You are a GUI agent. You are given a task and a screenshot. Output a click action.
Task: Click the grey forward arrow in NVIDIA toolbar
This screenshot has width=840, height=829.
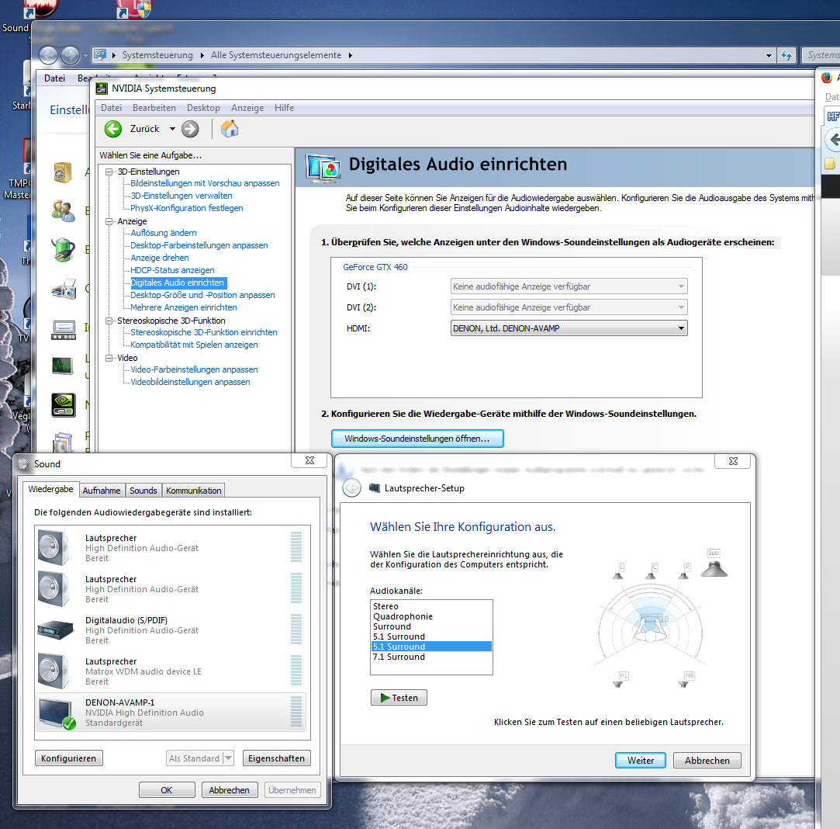click(x=190, y=129)
